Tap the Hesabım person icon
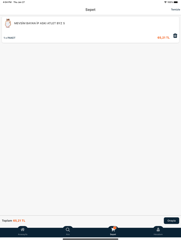The image size is (181, 241). click(158, 229)
